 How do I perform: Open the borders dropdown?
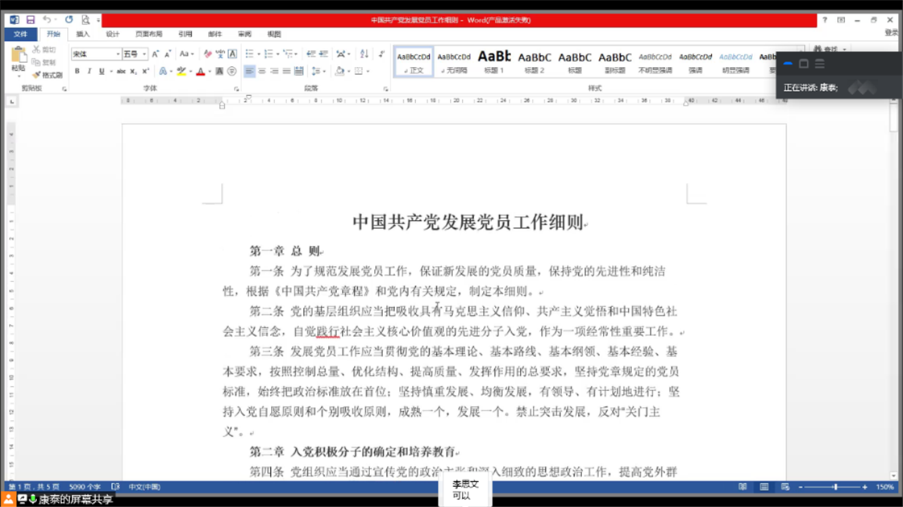(368, 72)
